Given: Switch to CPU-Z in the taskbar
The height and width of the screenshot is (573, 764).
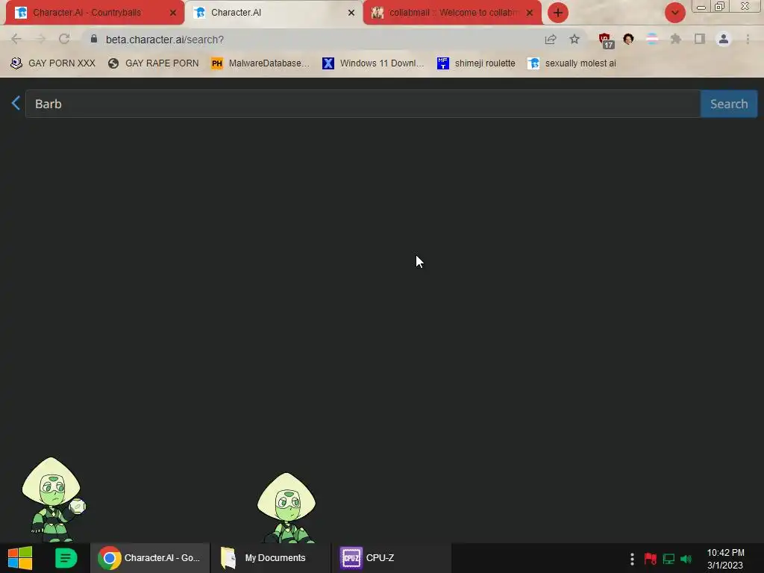Looking at the screenshot, I should tap(391, 558).
